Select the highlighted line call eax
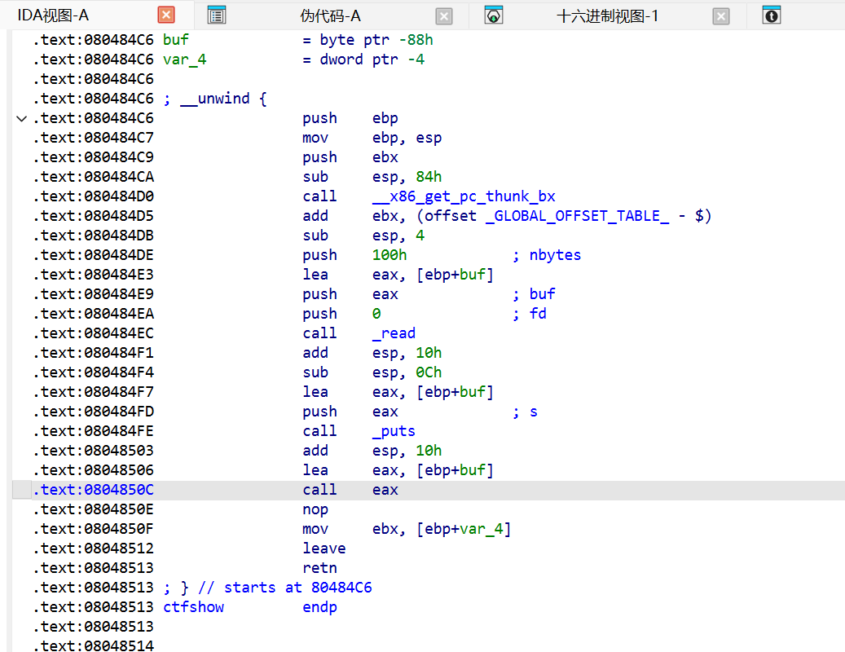845x652 pixels. click(x=429, y=490)
